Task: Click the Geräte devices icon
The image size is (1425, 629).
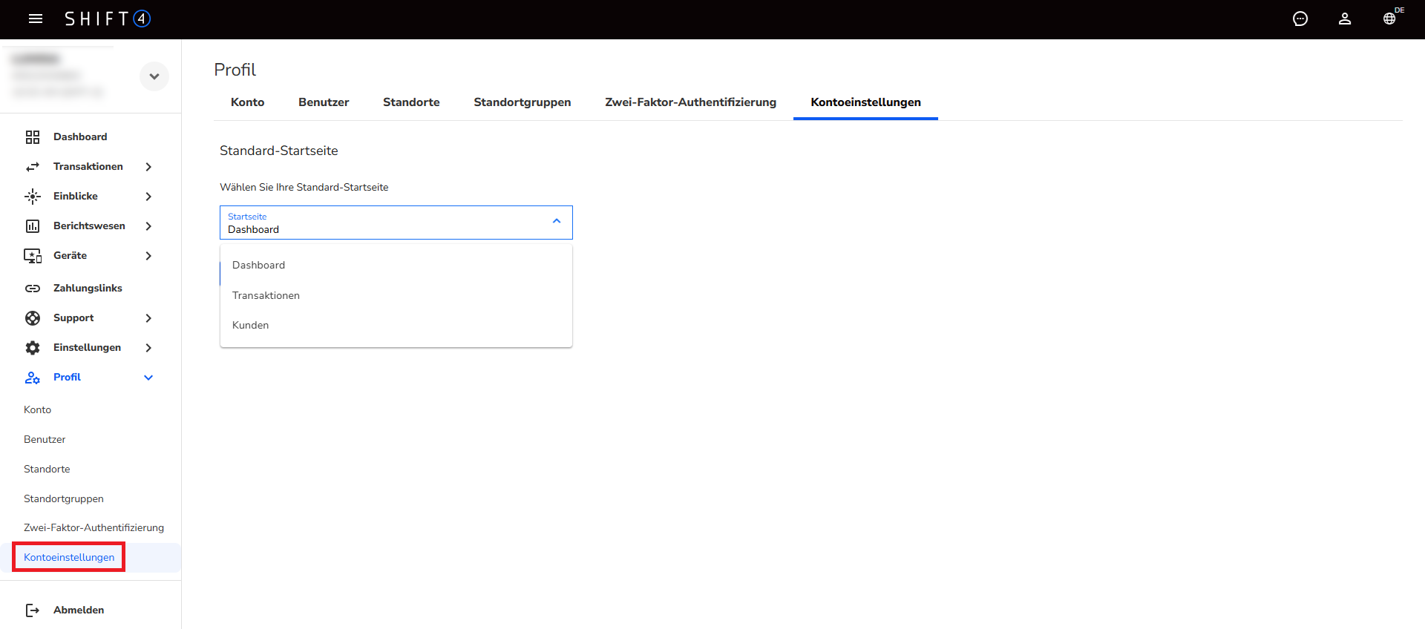Action: coord(33,256)
